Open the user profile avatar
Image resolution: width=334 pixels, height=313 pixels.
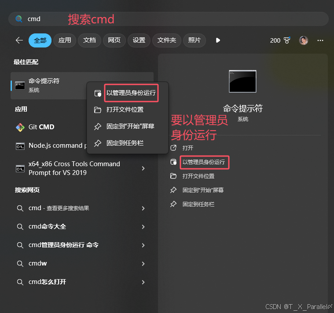304,40
